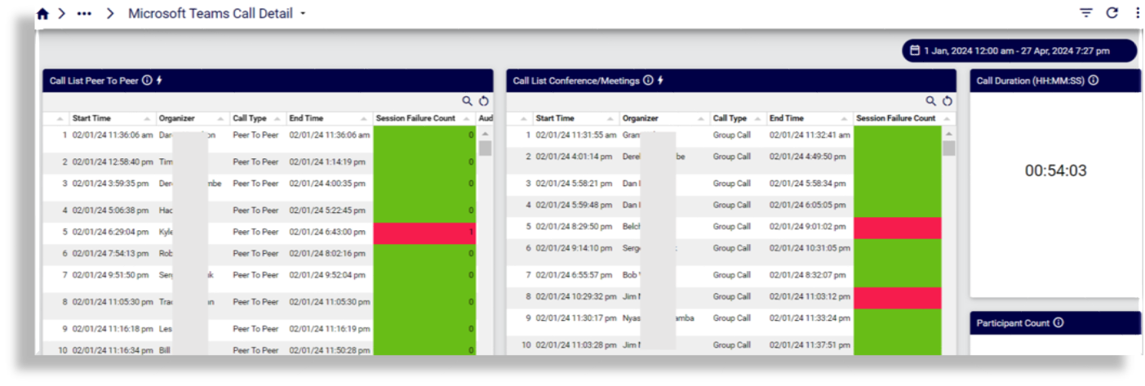Select Conference end time 02/01/24 11:03:12 pm
Viewport: 1145px width, 386px height.
[810, 297]
